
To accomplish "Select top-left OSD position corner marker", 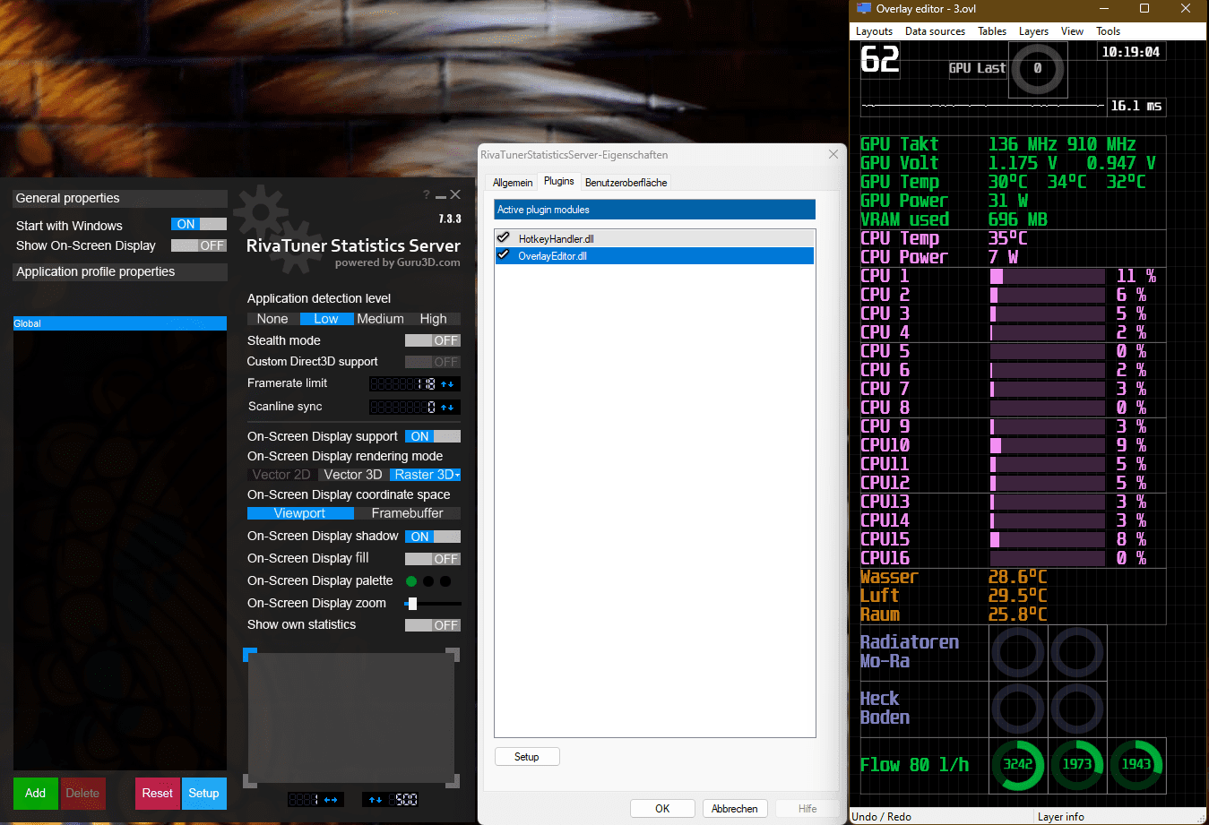I will tap(250, 655).
